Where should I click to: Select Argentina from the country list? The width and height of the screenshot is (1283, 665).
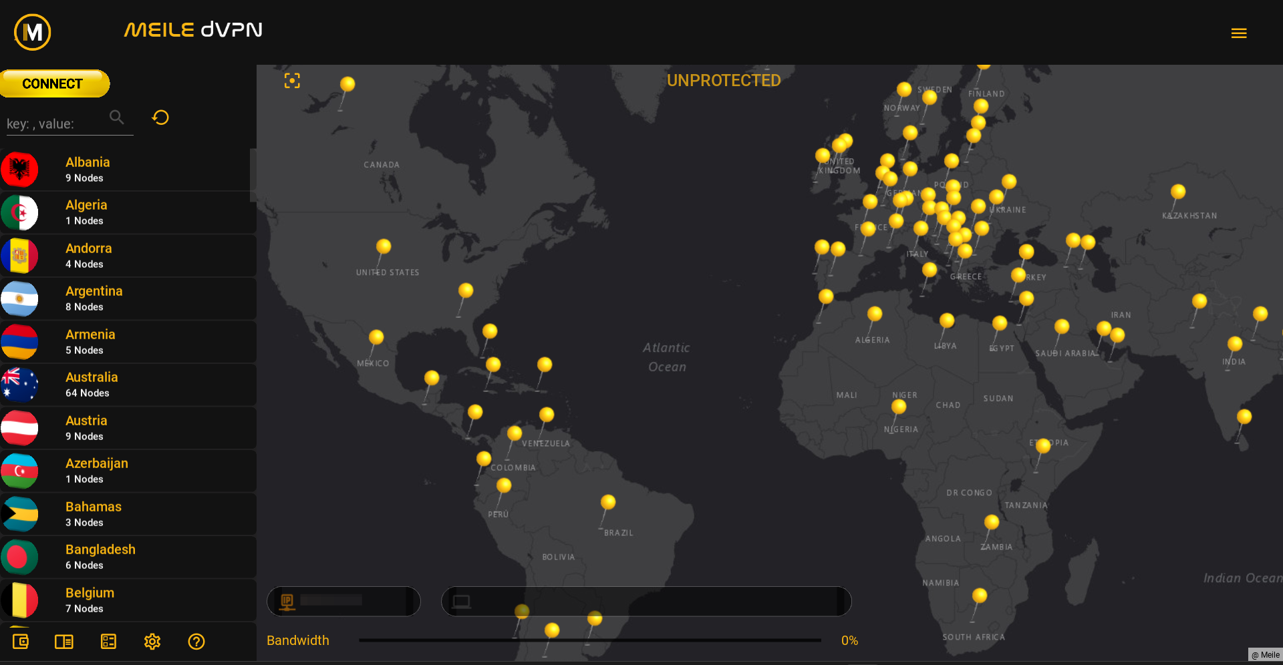coord(128,298)
